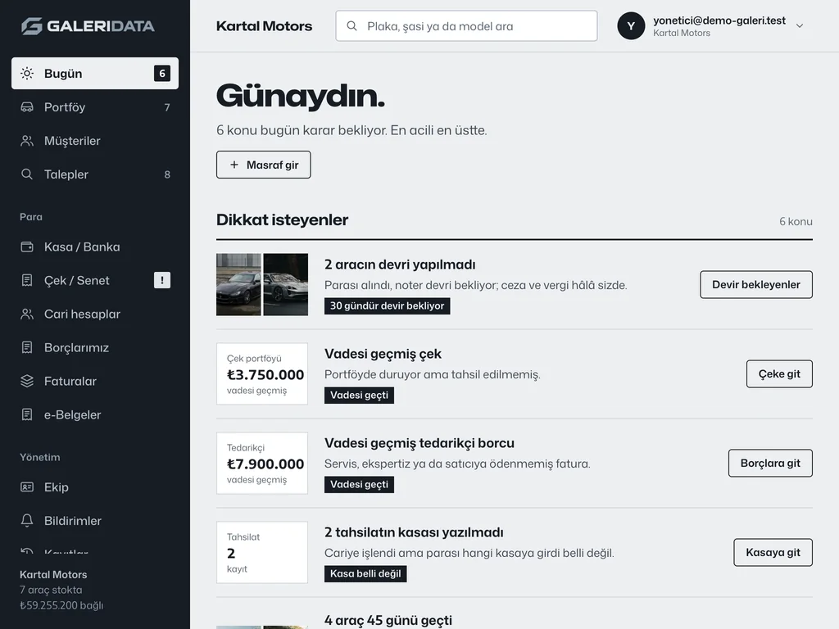Open Ekip management page
The width and height of the screenshot is (839, 629).
(x=95, y=487)
